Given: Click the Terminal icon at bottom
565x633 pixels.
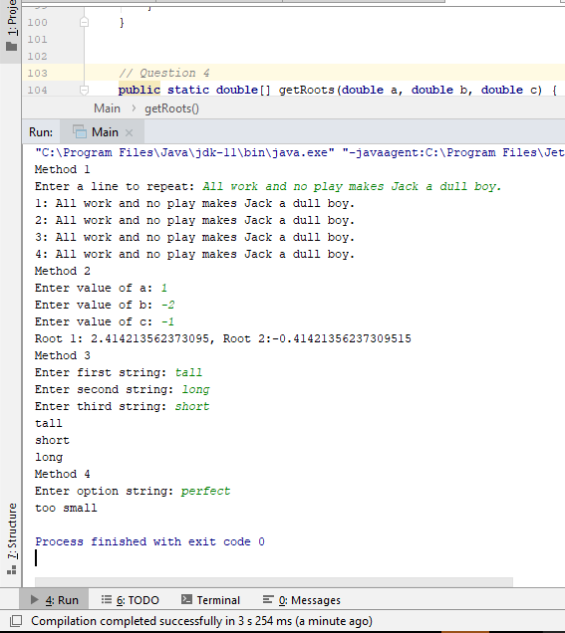Looking at the screenshot, I should pyautogui.click(x=186, y=599).
